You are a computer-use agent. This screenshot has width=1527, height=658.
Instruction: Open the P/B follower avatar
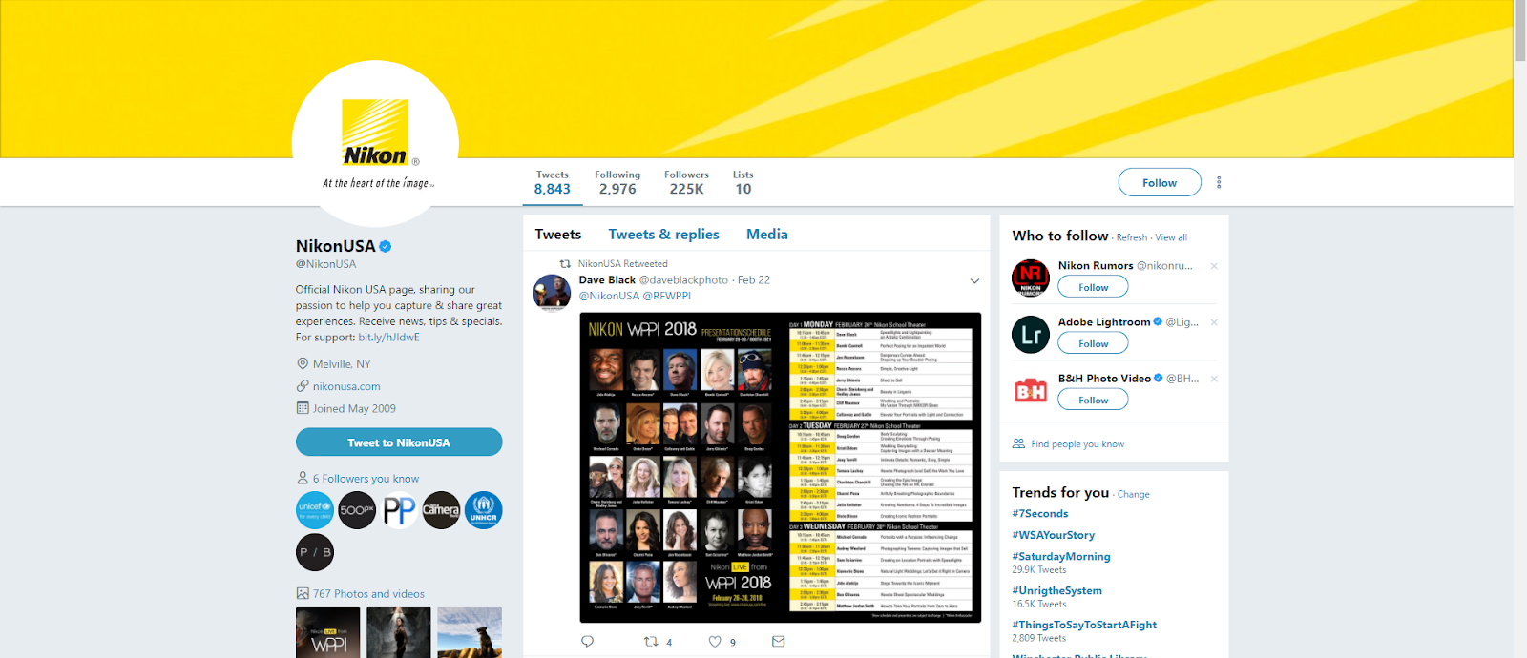click(x=315, y=552)
